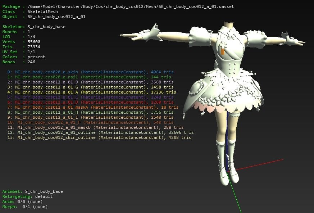The height and width of the screenshot is (213, 314).
Task: Pick material 5 MI_chr_body_cos012_a_01_C
Action: pos(91,97)
